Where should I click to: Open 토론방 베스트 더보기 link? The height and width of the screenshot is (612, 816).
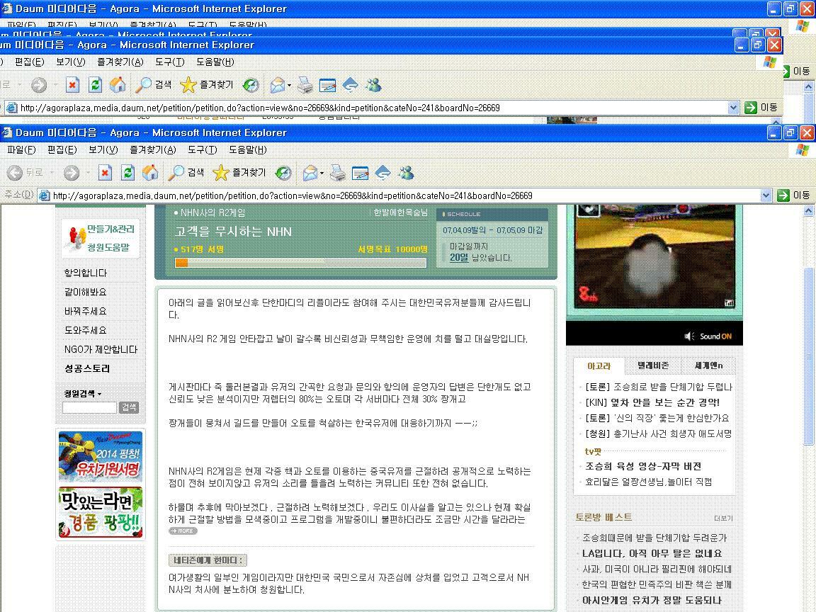point(723,518)
